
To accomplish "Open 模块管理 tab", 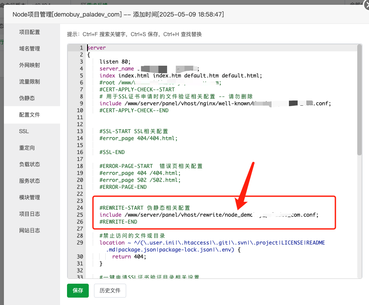I will pyautogui.click(x=30, y=197).
